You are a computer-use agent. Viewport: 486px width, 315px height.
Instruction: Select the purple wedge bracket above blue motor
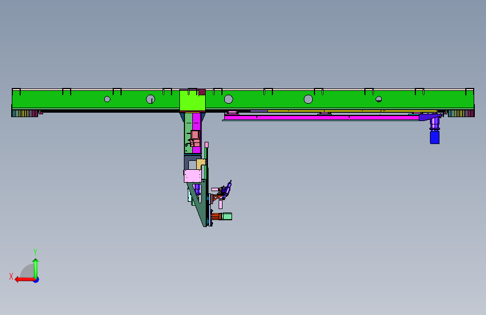[x=430, y=117]
